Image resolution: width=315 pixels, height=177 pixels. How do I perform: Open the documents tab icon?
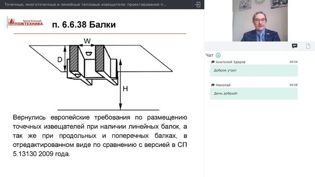click(x=308, y=46)
